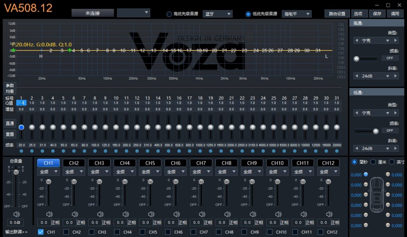
Task: Select the 厘米 delay unit radio
Action: [x=373, y=162]
